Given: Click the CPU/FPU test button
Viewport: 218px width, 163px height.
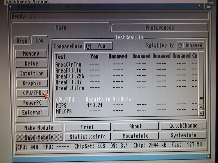Looking at the screenshot, I should click(x=32, y=93).
